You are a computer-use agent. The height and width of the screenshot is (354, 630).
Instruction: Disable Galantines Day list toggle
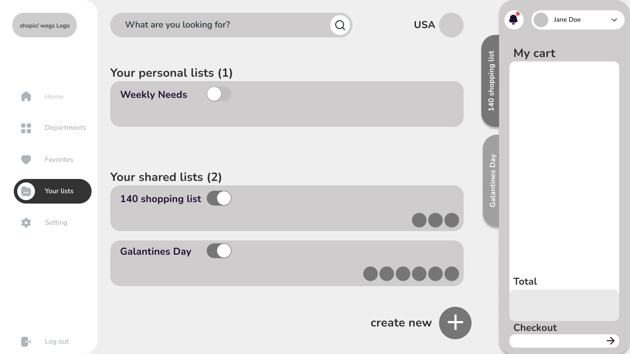[219, 251]
